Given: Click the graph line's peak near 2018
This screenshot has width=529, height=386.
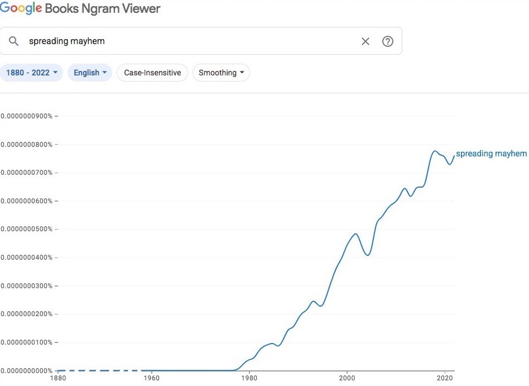Looking at the screenshot, I should [x=435, y=151].
